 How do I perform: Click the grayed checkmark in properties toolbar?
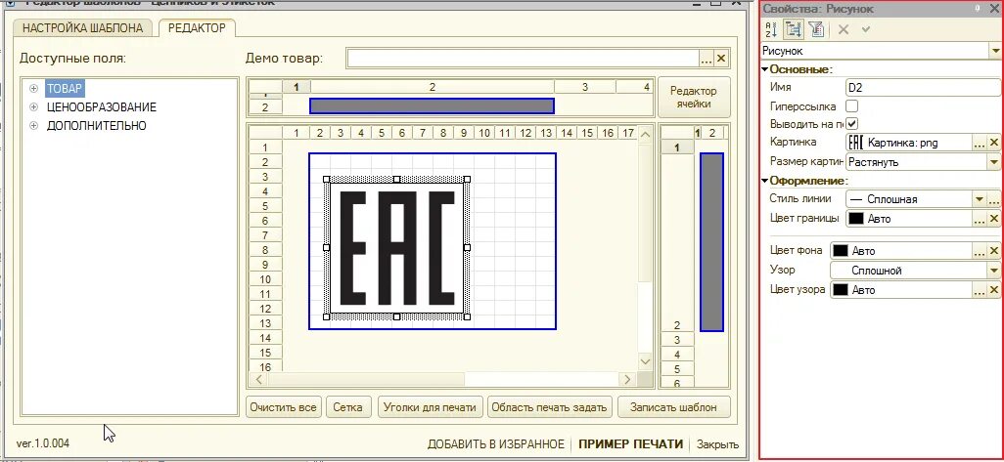[866, 28]
